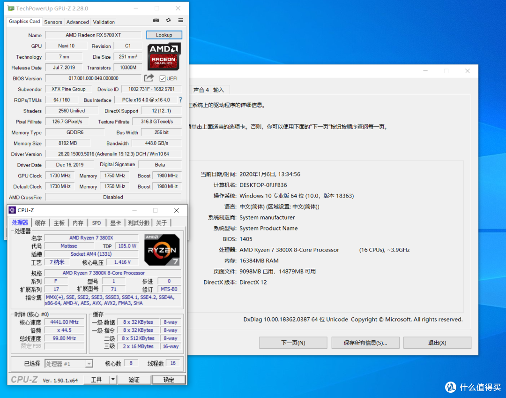Click the Release Date Jul 7, 2019 value
506x398 pixels.
[64, 67]
